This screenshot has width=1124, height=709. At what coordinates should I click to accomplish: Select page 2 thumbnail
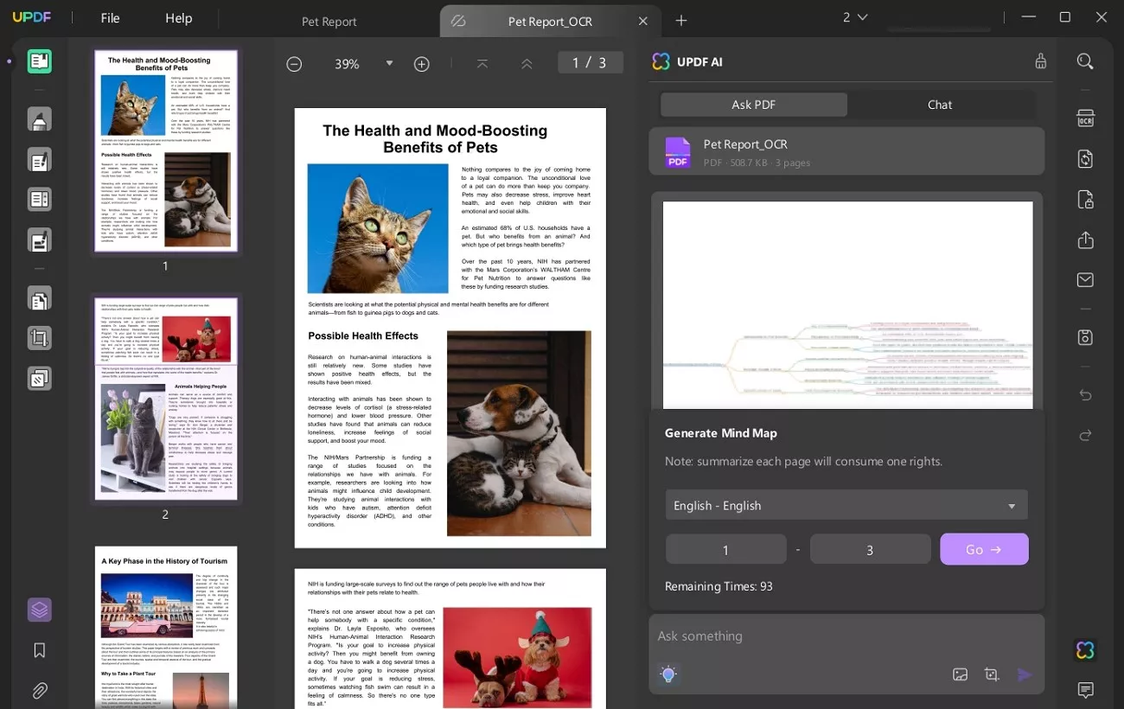pos(165,399)
